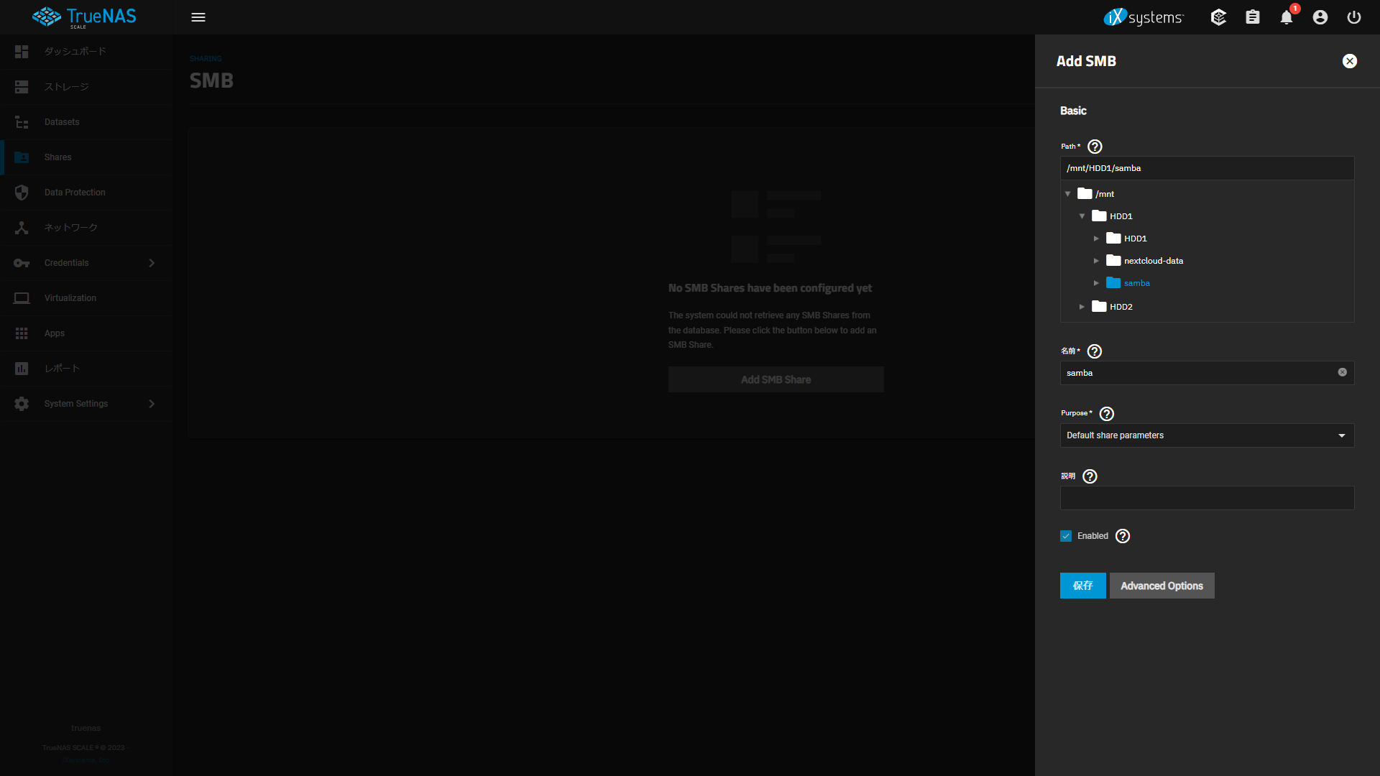
Task: Click the blue save button
Action: pyautogui.click(x=1082, y=586)
